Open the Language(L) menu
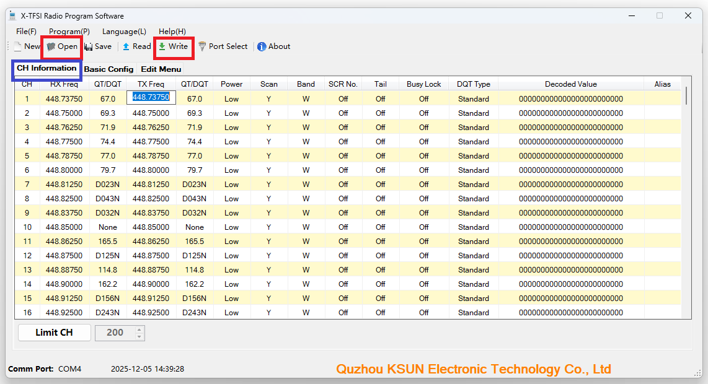Image resolution: width=708 pixels, height=384 pixels. tap(124, 32)
